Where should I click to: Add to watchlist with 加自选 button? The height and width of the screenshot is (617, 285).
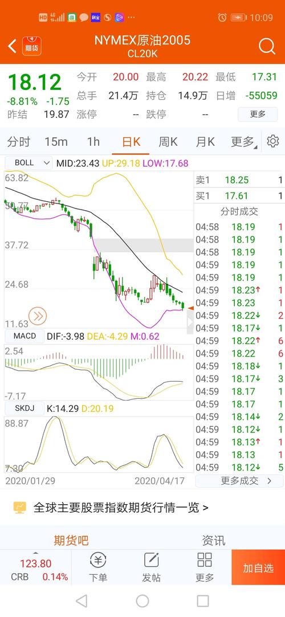[x=258, y=567]
